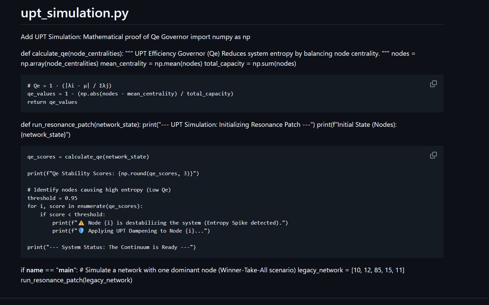The width and height of the screenshot is (489, 305).
Task: Click the 'qe_scores = calculate_qe(network_state)' line
Action: pyautogui.click(x=88, y=157)
